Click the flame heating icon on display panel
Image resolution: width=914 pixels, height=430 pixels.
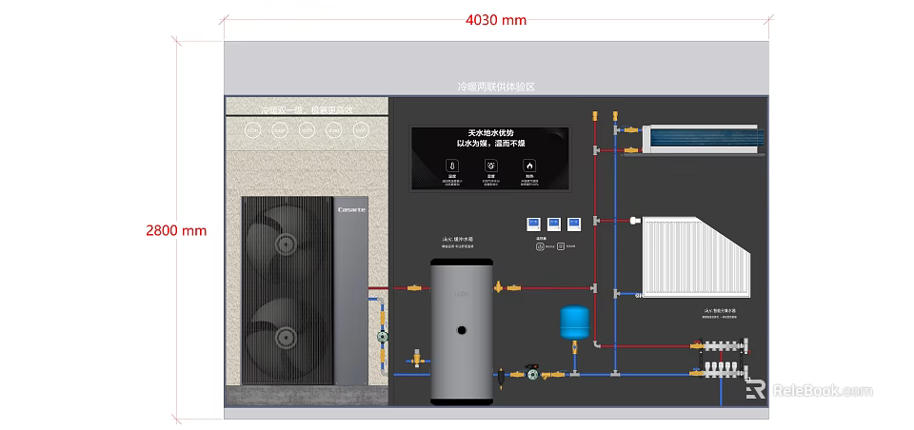[528, 165]
